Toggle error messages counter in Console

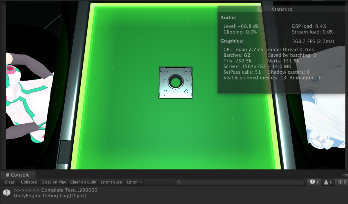(341, 182)
